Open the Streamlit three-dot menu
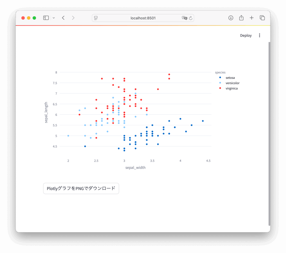 tap(259, 35)
